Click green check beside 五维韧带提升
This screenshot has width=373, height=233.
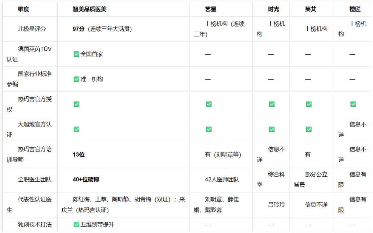[x=76, y=225]
